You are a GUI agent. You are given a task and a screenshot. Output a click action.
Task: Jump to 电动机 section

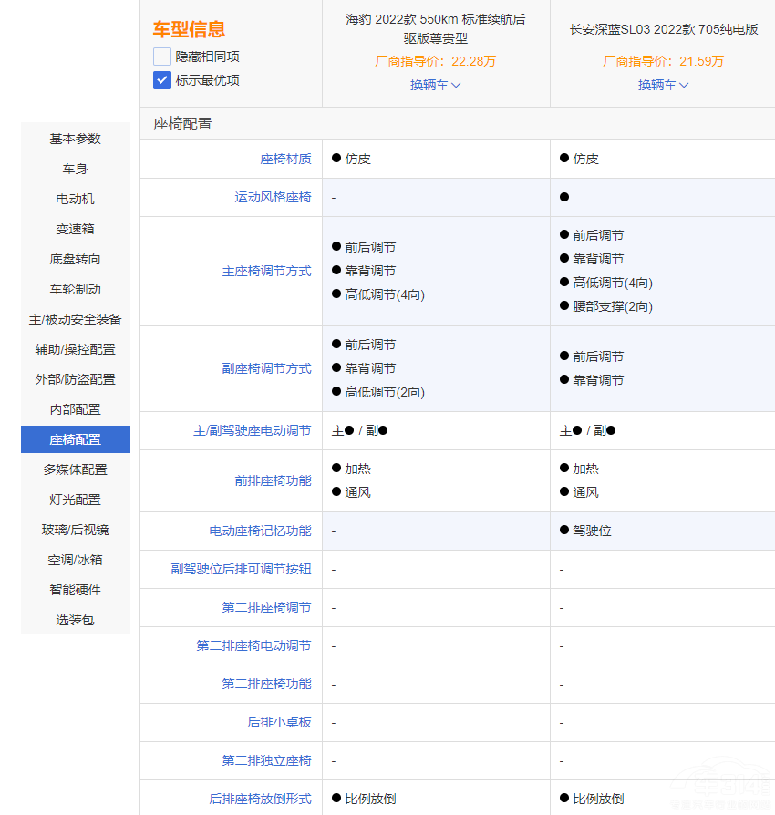coord(76,199)
